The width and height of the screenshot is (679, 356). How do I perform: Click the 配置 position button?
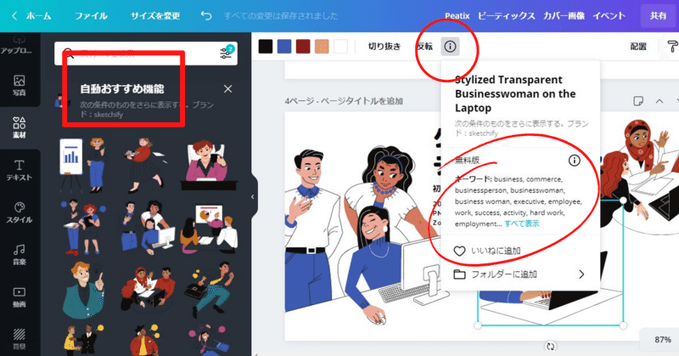click(x=638, y=47)
